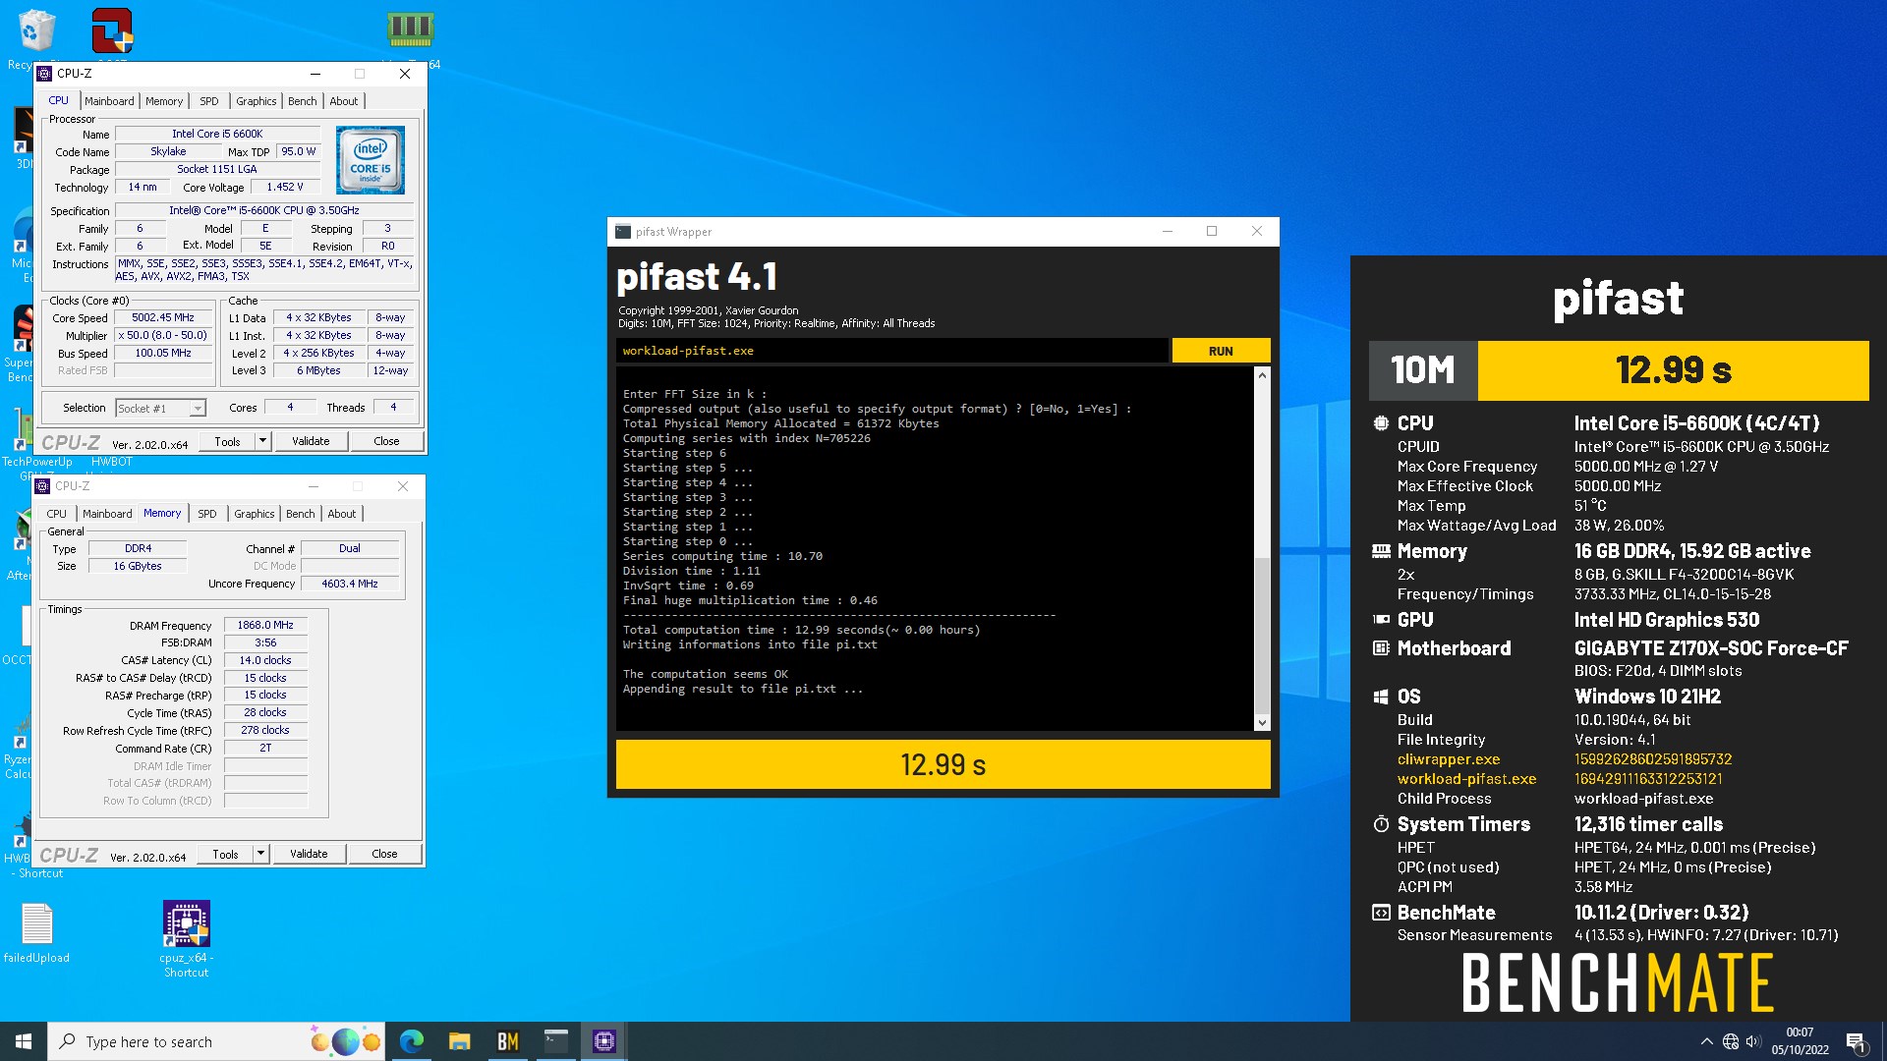This screenshot has width=1887, height=1061.
Task: Click the yellow RUN button in pifast
Action: (1221, 351)
